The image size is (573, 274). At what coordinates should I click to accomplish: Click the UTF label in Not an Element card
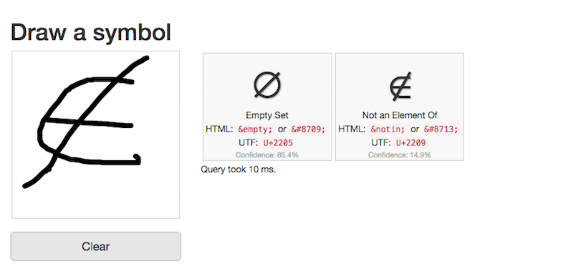point(381,142)
